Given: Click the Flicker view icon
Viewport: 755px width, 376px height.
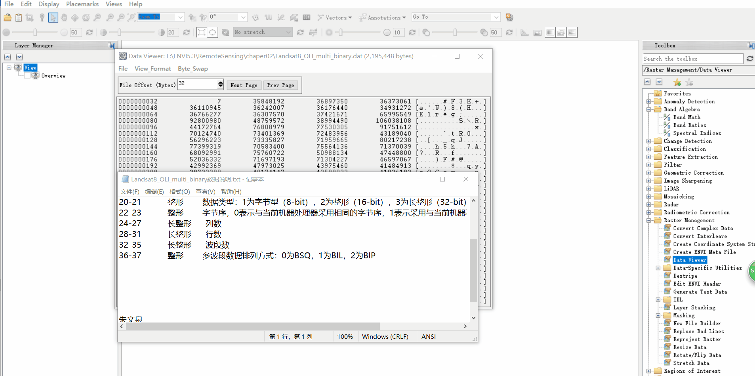Looking at the screenshot, I should pos(561,32).
